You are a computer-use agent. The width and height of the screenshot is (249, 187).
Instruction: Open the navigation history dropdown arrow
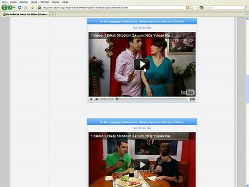pos(14,8)
